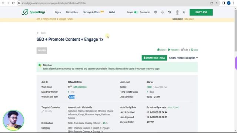Open the user profile avatar icon

(177, 12)
